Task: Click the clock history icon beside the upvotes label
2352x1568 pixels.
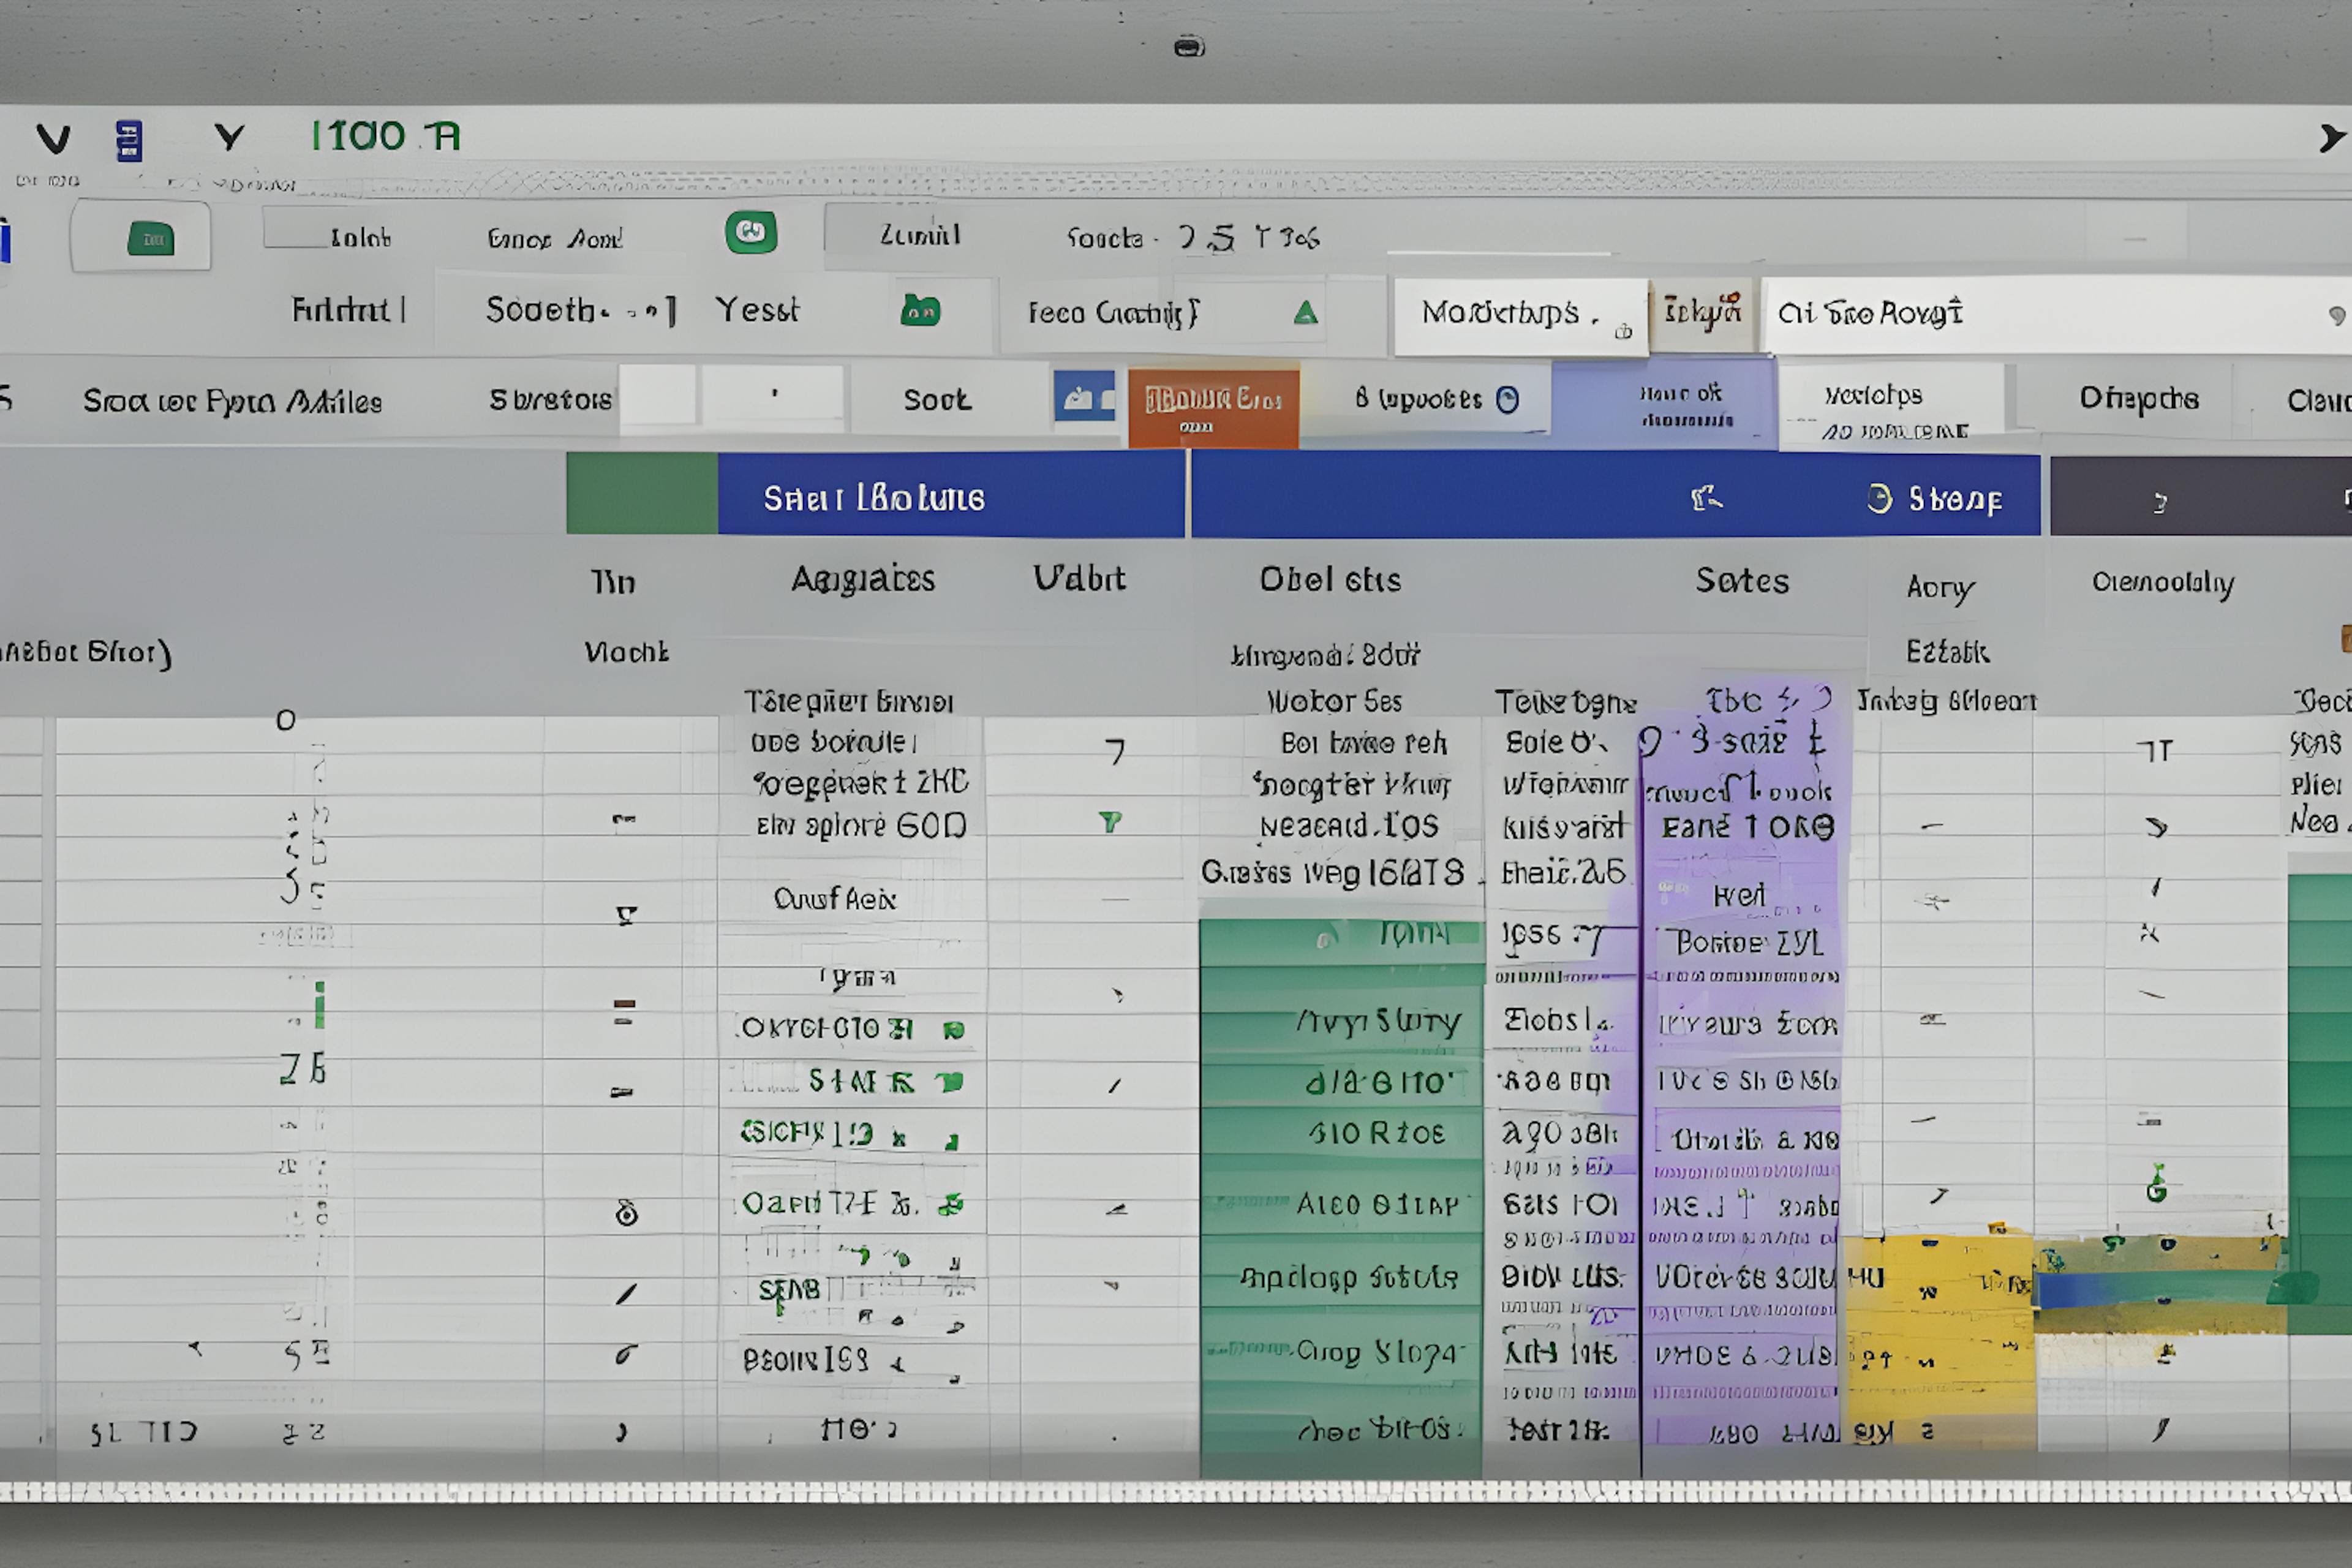Action: (x=1508, y=397)
